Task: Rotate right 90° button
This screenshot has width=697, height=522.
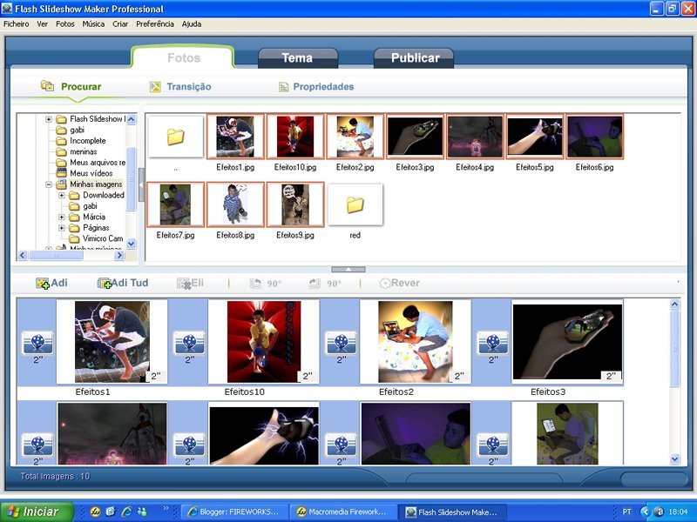Action: (x=325, y=284)
